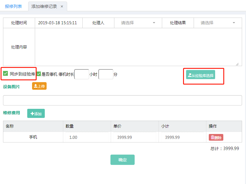Click the 停机时长 hours input
The height and width of the screenshot is (184, 246).
click(x=82, y=74)
